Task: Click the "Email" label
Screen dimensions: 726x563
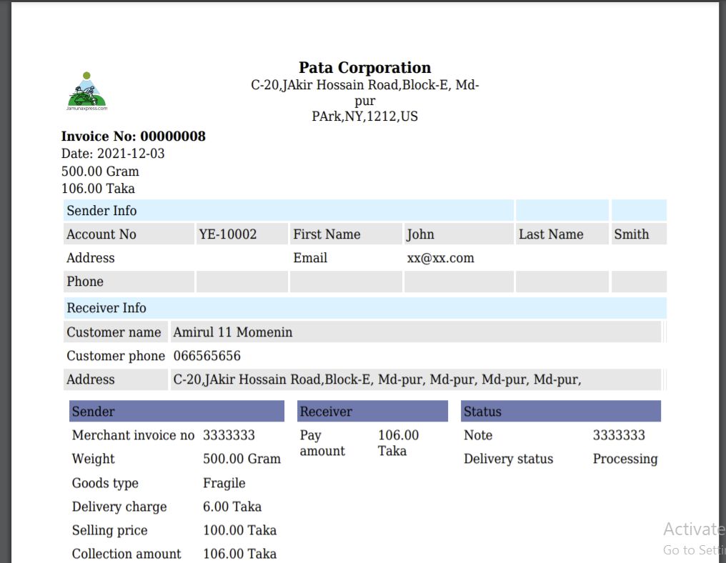Action: click(x=310, y=258)
